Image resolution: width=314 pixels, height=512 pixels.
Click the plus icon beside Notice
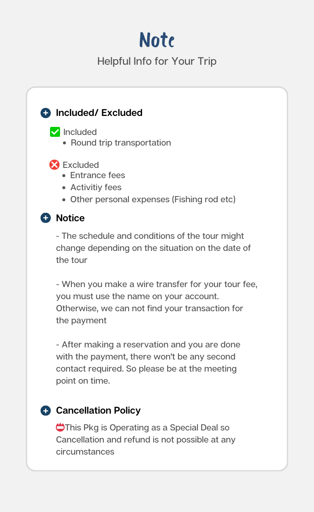45,218
